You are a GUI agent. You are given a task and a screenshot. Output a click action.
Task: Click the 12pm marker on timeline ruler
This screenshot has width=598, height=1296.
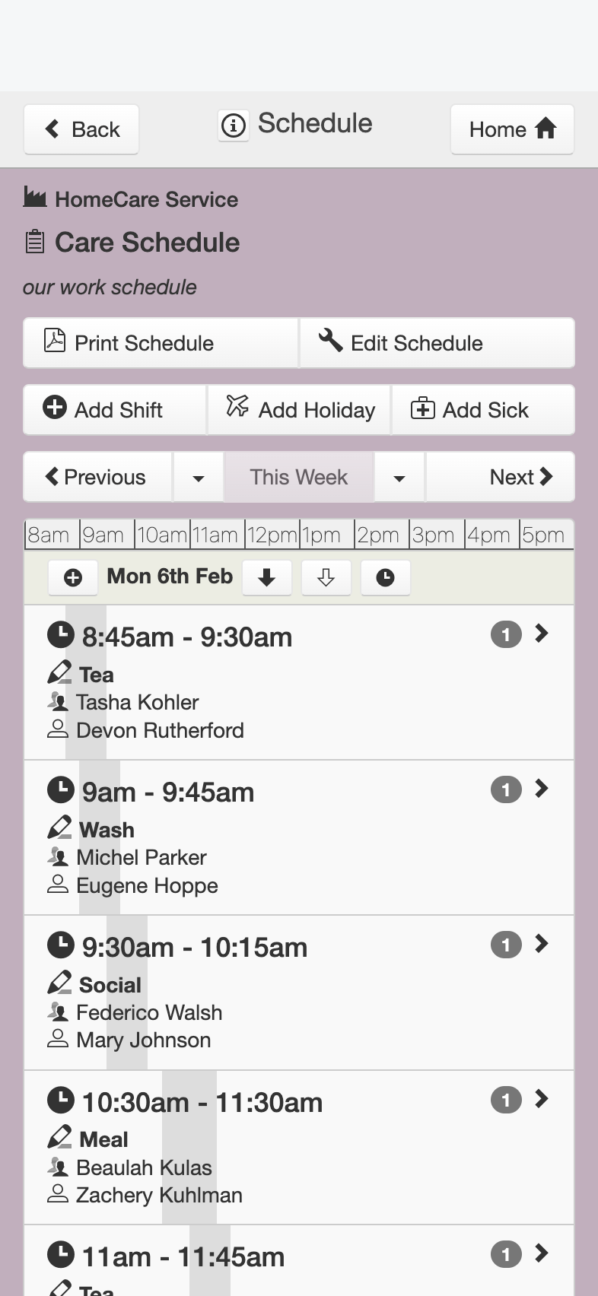point(272,535)
